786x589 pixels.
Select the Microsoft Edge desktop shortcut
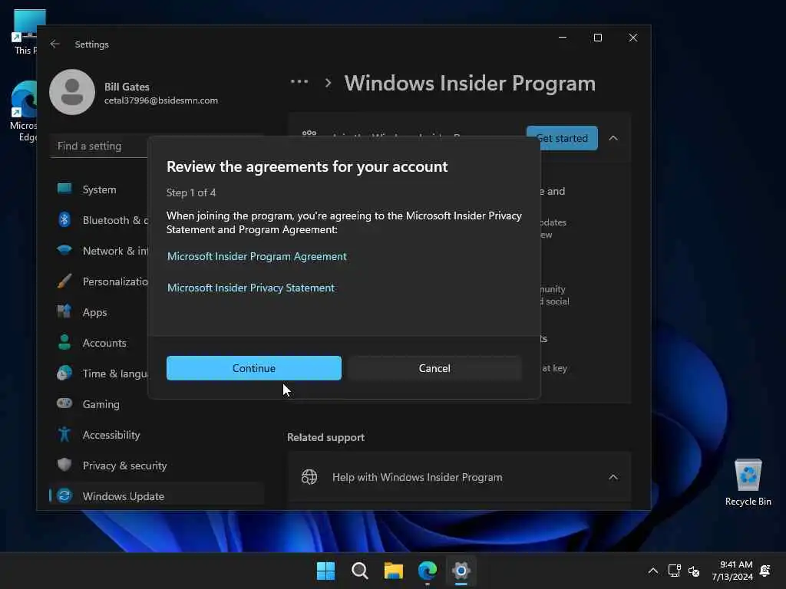point(24,111)
